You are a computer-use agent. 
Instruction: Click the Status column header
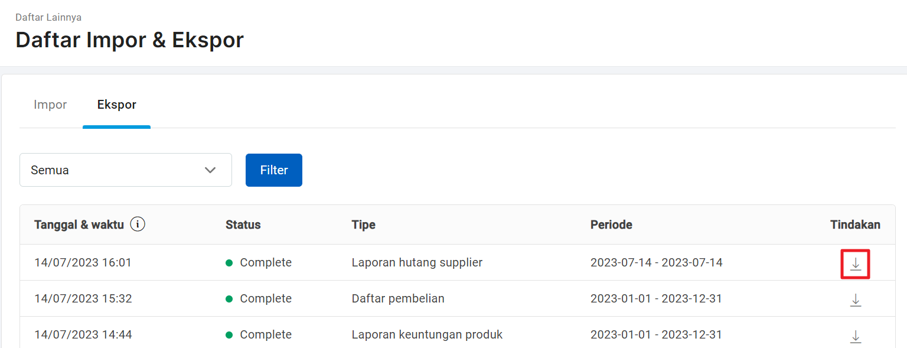[x=243, y=225]
